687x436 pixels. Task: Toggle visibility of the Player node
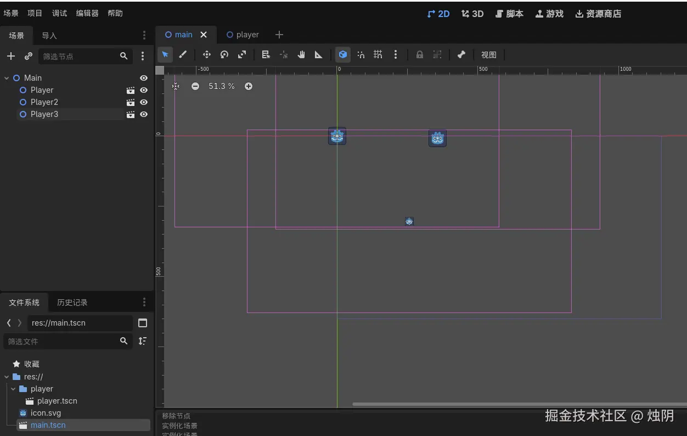click(144, 90)
